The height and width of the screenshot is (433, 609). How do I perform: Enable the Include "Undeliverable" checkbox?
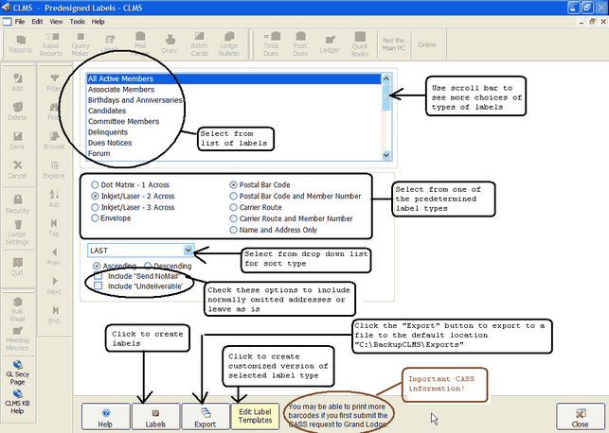tap(99, 284)
